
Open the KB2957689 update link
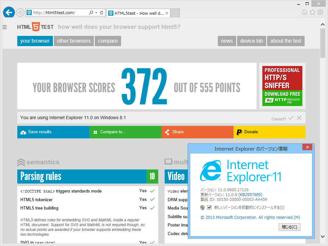250,195
